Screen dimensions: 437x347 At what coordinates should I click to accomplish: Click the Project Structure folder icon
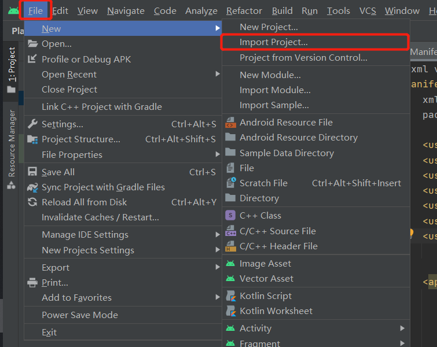coord(32,139)
